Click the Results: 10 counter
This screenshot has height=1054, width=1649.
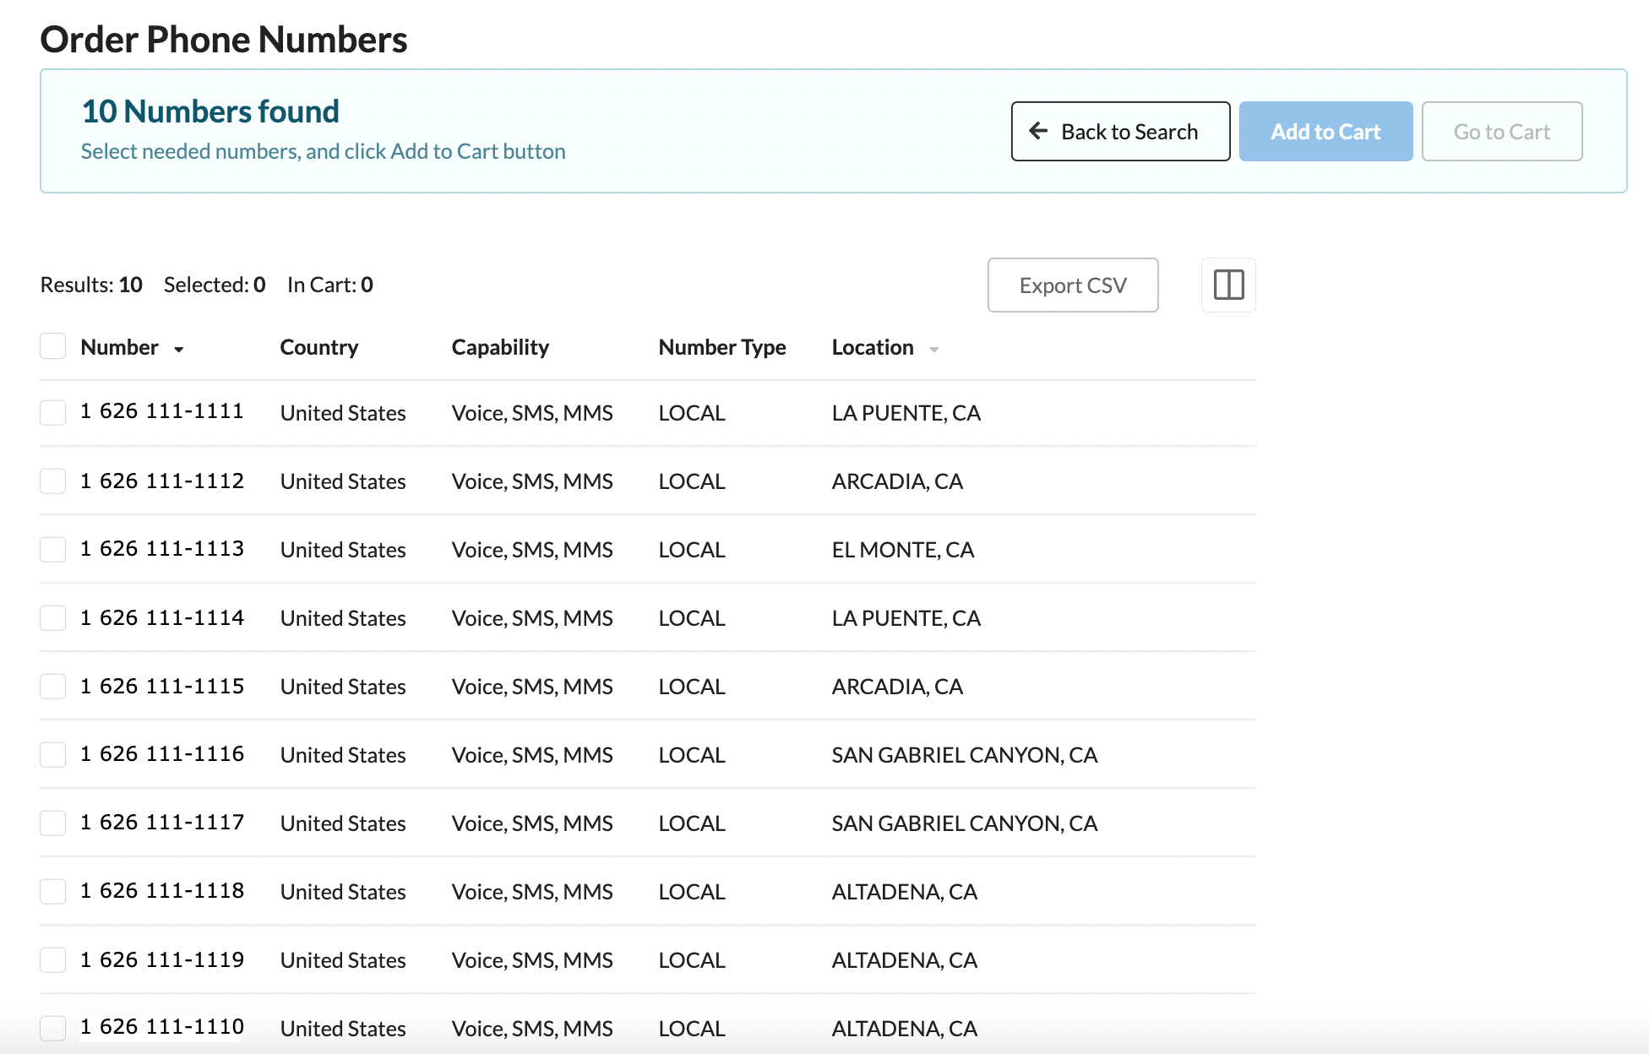click(x=91, y=285)
